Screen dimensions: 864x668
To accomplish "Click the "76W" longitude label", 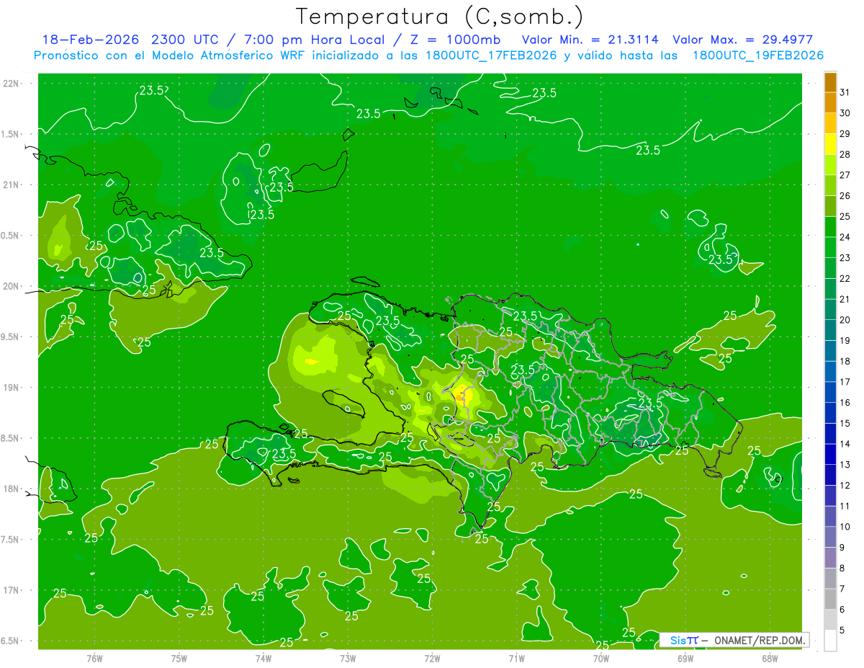I will [x=94, y=658].
